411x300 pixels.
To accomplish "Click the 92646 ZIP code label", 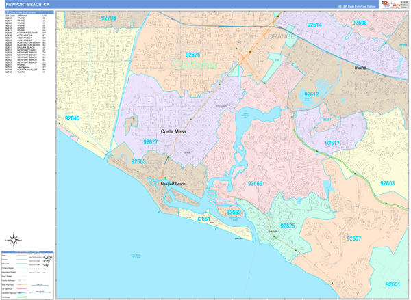I will click(x=72, y=118).
